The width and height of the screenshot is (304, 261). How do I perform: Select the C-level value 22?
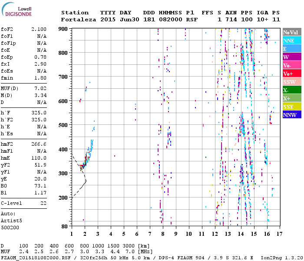pyautogui.click(x=43, y=203)
